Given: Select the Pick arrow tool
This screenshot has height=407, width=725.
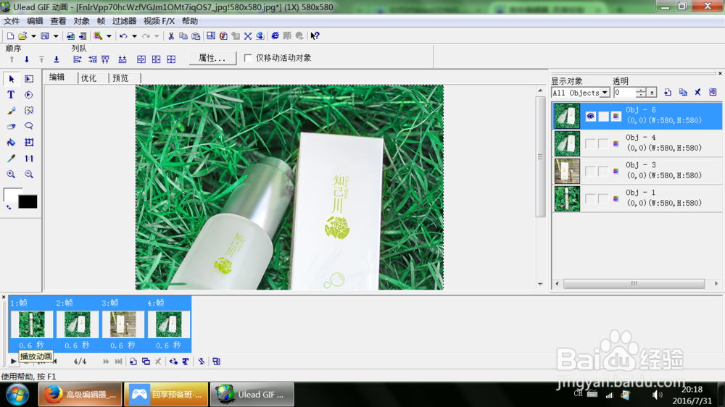Looking at the screenshot, I should (11, 79).
